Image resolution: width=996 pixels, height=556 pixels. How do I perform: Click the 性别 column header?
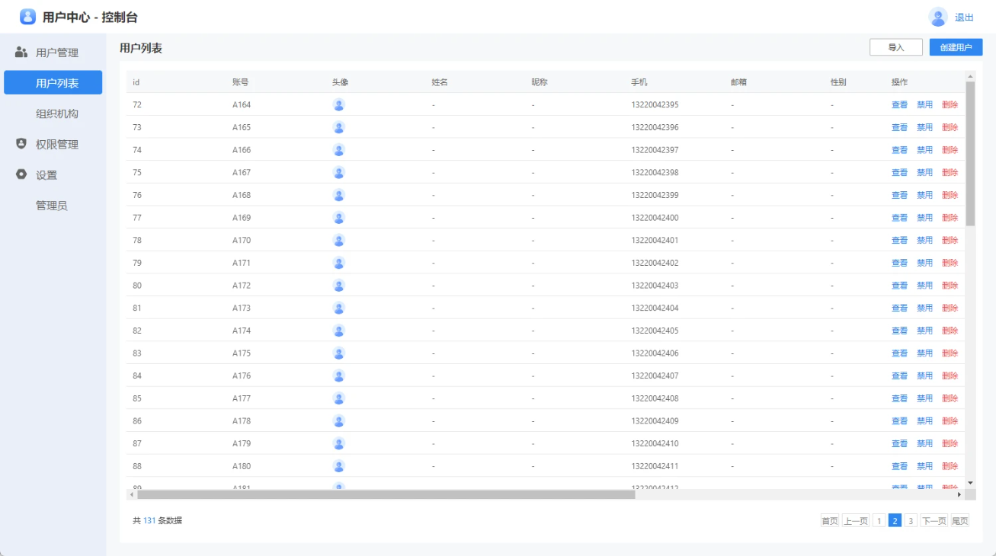click(x=838, y=82)
